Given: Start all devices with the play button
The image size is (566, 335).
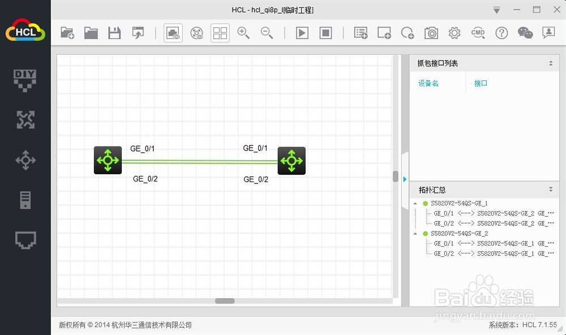Looking at the screenshot, I should pyautogui.click(x=302, y=33).
